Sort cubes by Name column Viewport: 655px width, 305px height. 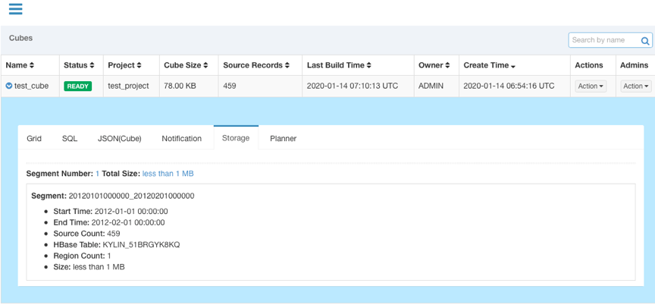pos(20,66)
